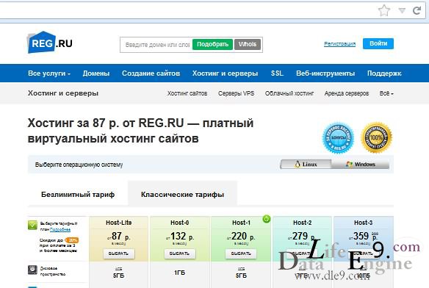This screenshot has width=429, height=288.
Task: Click the REG.RU logo
Action: (x=50, y=43)
